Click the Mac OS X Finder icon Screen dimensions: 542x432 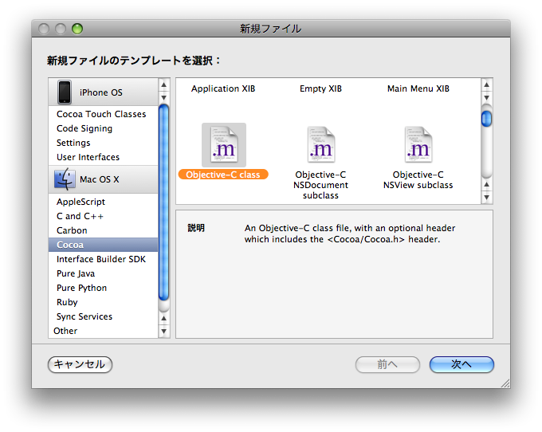(65, 179)
